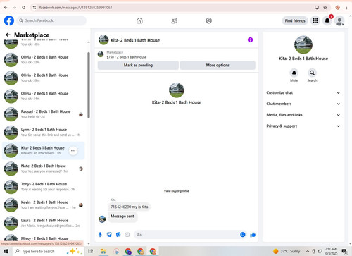Open weather 37°C Sunny widget

(287, 251)
